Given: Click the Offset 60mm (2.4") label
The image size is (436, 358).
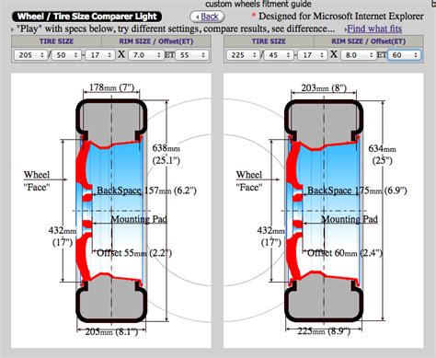Looking at the screenshot, I should coord(345,253).
